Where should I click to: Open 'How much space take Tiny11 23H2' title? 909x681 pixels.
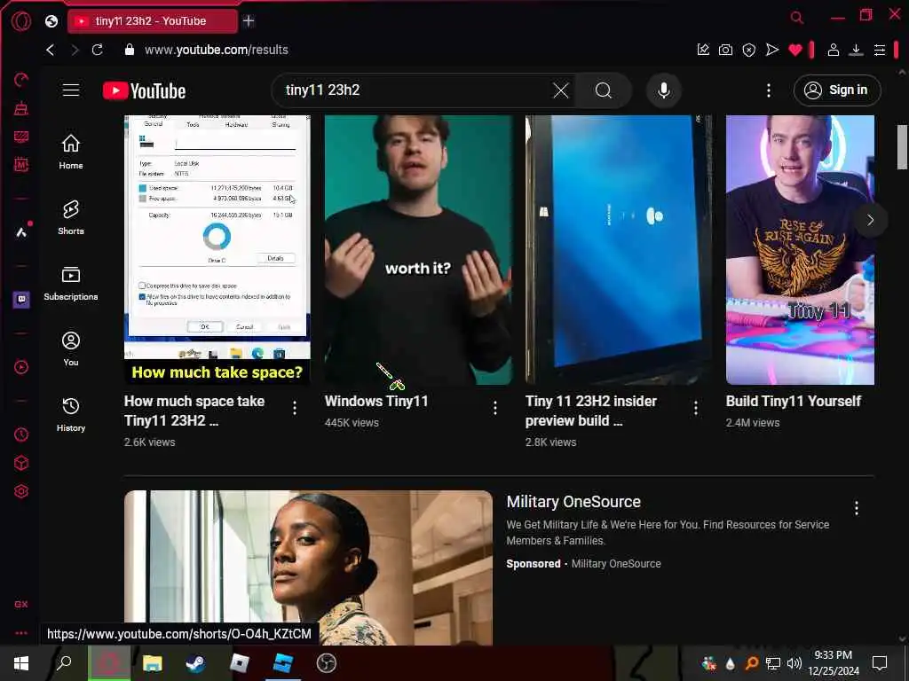[194, 411]
